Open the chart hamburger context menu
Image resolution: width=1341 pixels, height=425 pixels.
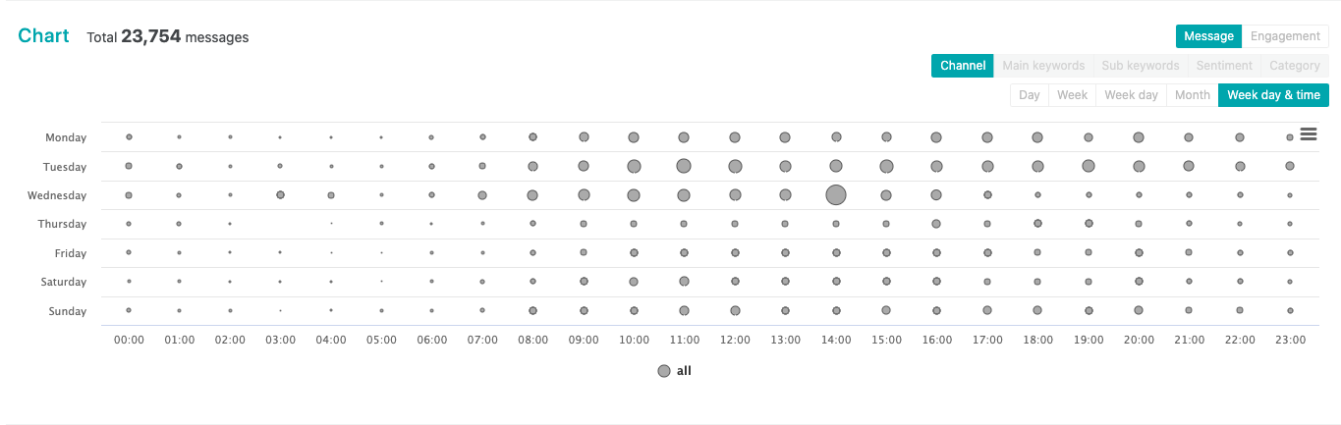pyautogui.click(x=1308, y=134)
